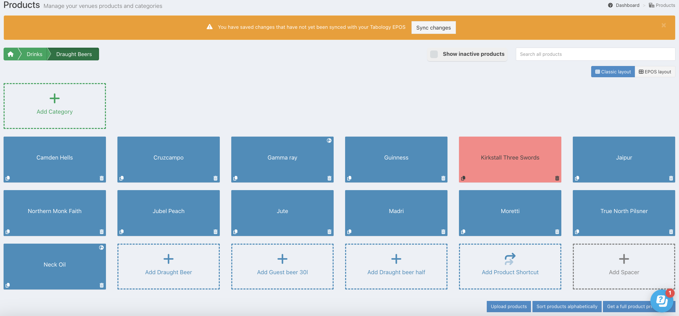Add a Guest beer 30l product

coord(282,266)
